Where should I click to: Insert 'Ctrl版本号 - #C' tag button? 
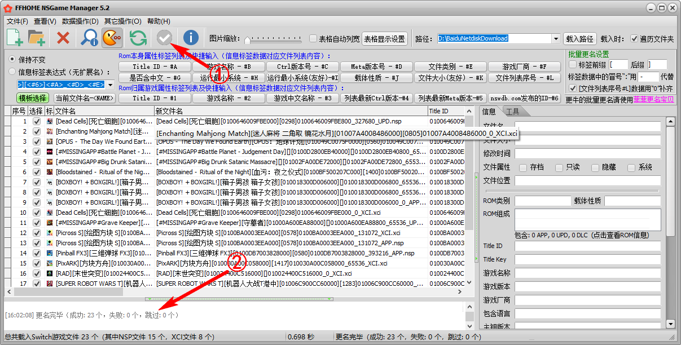(302, 67)
